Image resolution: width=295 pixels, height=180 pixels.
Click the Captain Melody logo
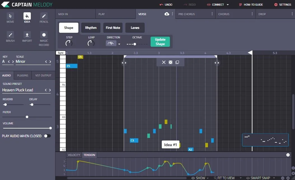(x=27, y=4)
